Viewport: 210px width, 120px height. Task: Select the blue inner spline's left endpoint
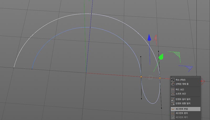pos(32,69)
